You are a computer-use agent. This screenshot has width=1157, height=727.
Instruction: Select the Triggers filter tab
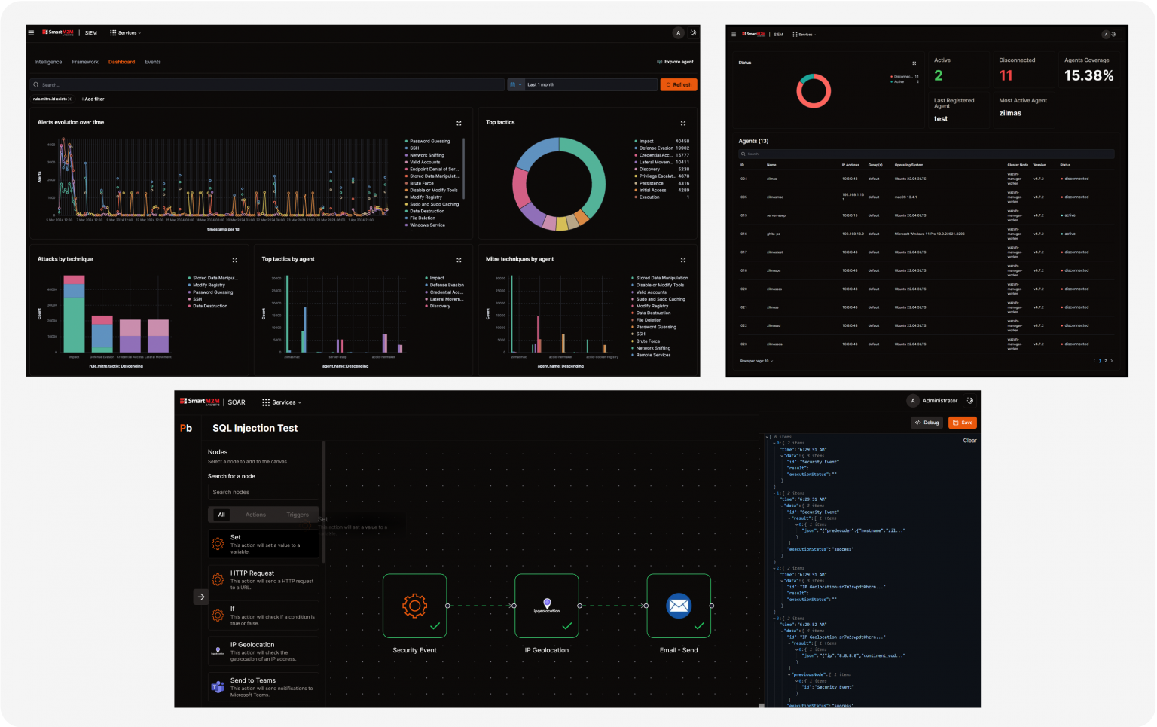[x=297, y=515]
